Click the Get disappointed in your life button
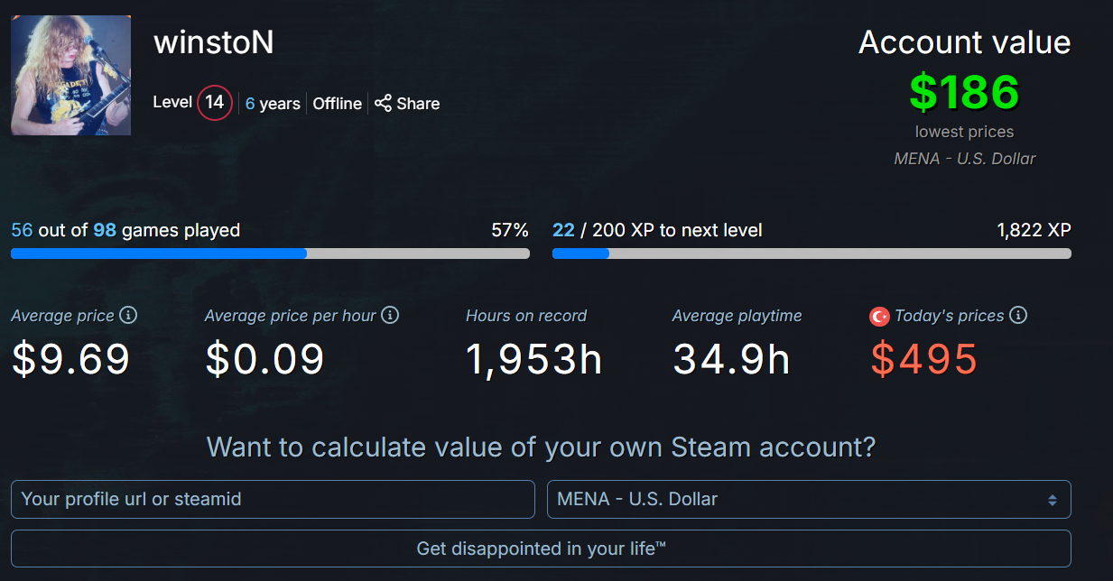1113x581 pixels. (x=541, y=549)
